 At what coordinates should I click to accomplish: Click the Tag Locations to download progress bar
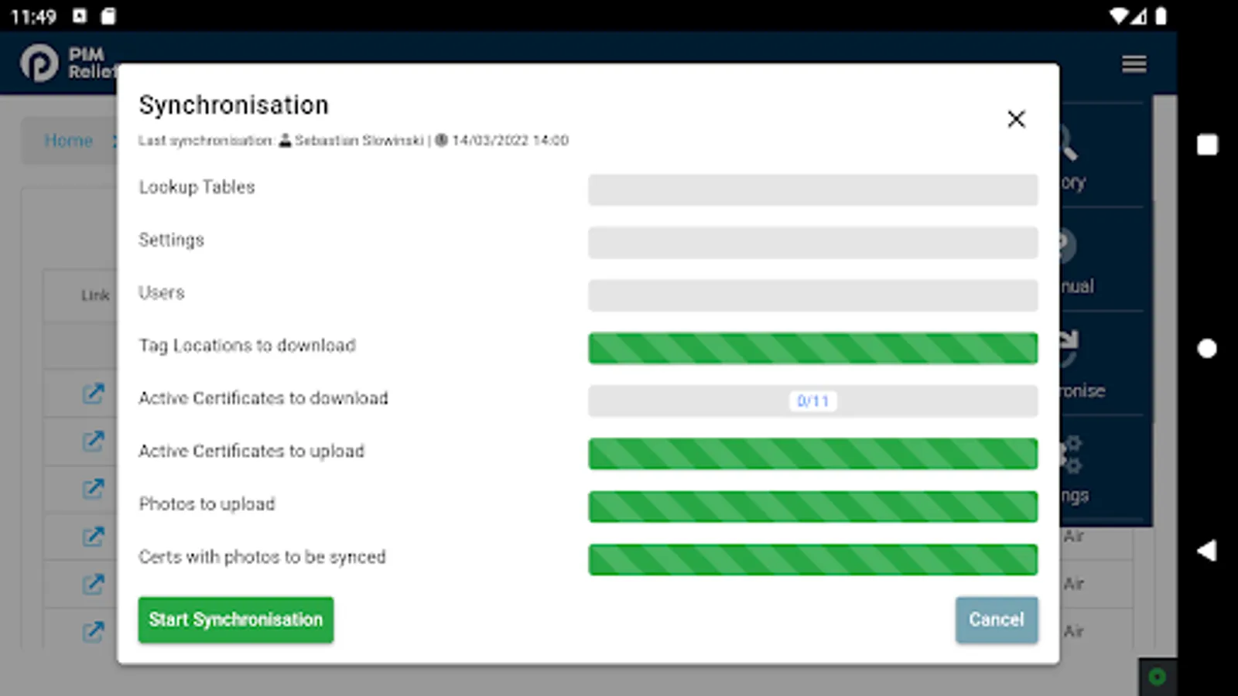(x=812, y=348)
